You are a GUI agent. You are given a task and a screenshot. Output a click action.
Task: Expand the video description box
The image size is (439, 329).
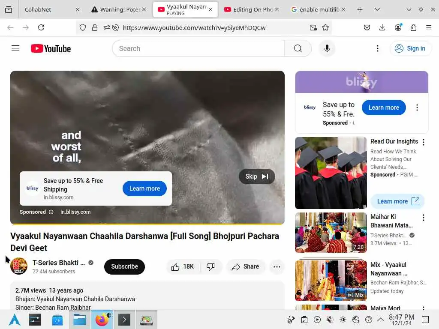pos(147,296)
